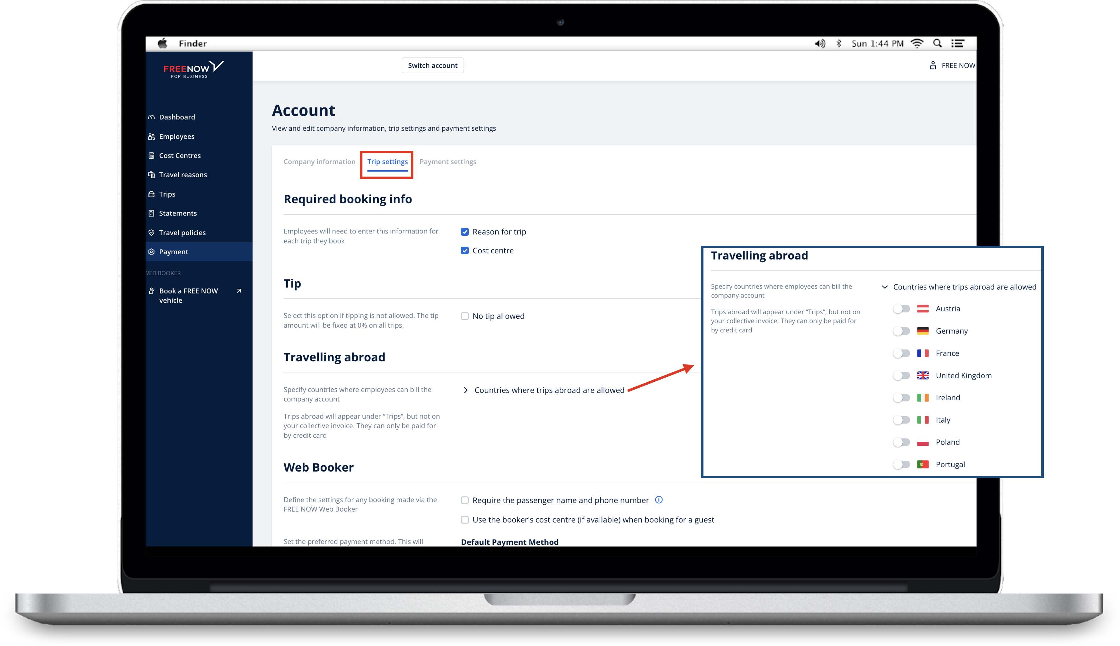Enable the No tip allowed checkbox
The image size is (1120, 646).
[x=465, y=315]
